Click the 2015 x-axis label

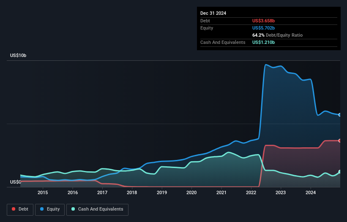(43, 193)
